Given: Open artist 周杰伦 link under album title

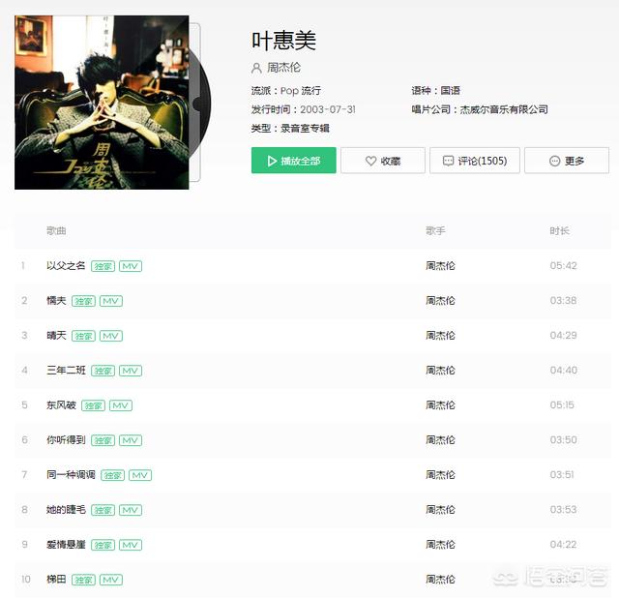Looking at the screenshot, I should tap(283, 68).
